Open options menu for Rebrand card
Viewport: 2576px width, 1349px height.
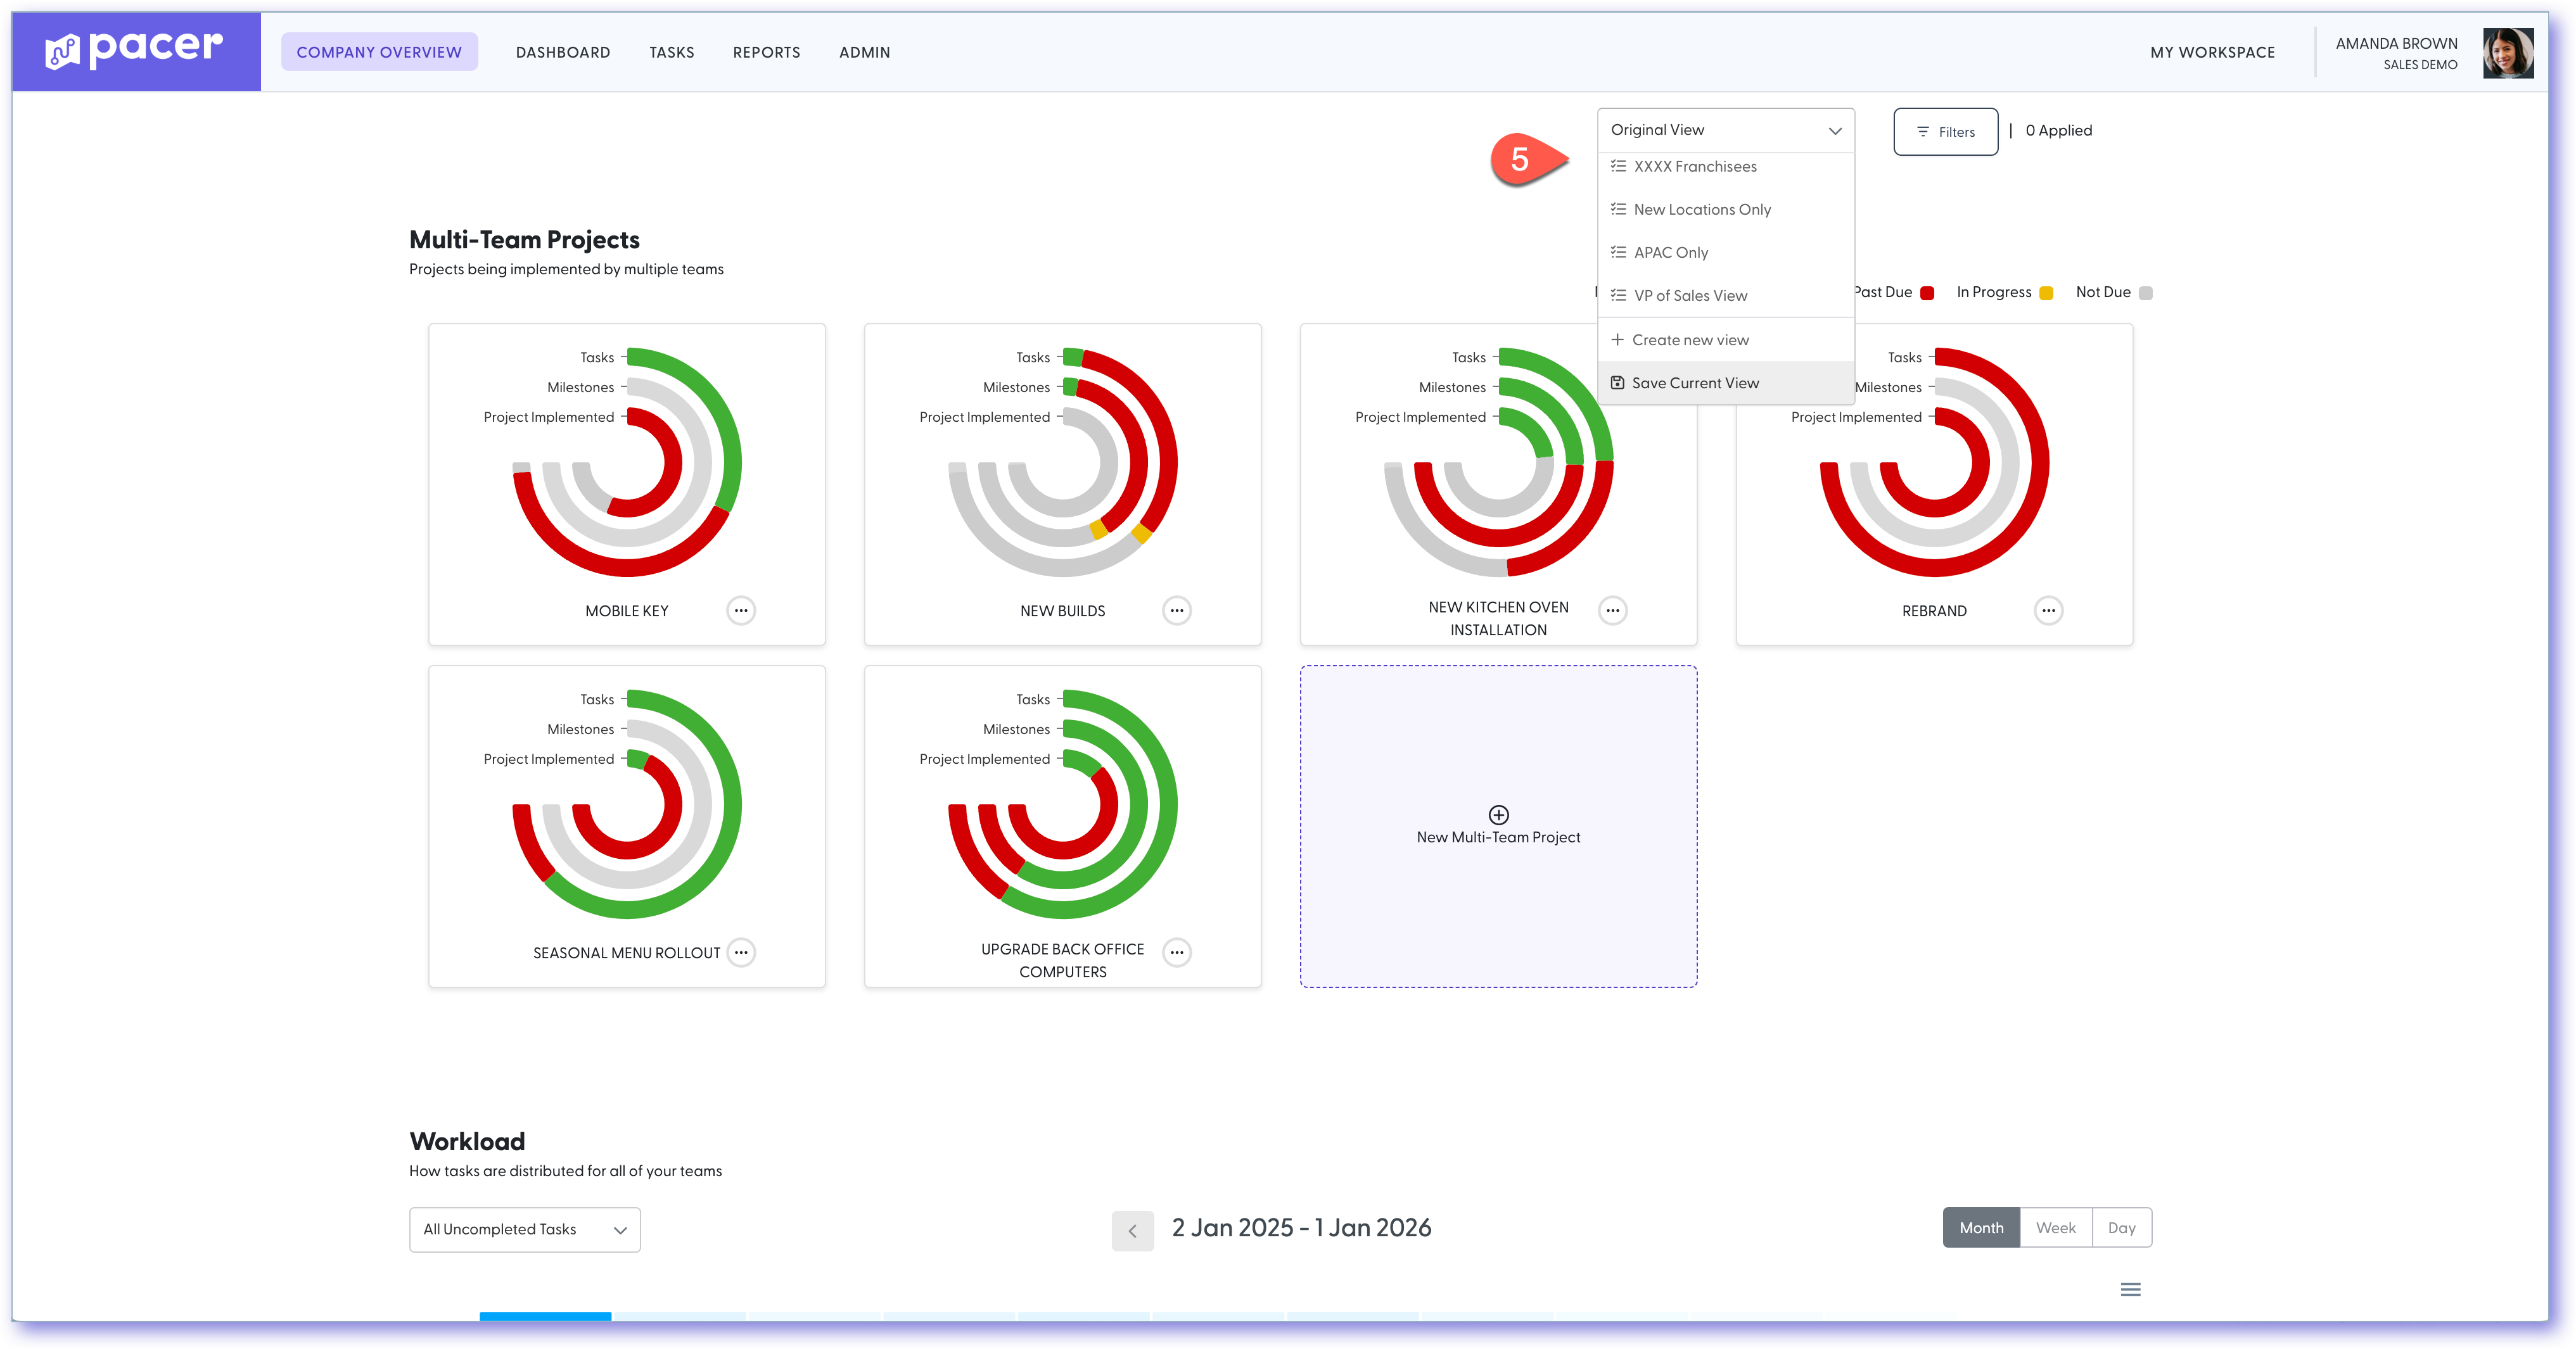pyautogui.click(x=2049, y=610)
